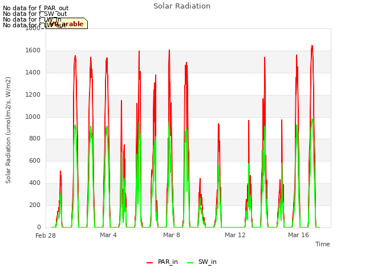Click the 200 y-axis tick label

tap(35, 205)
